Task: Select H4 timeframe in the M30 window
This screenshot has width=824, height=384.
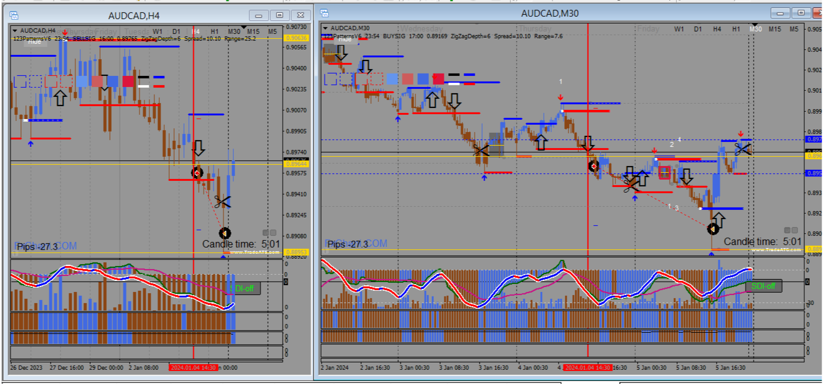Action: tap(717, 29)
